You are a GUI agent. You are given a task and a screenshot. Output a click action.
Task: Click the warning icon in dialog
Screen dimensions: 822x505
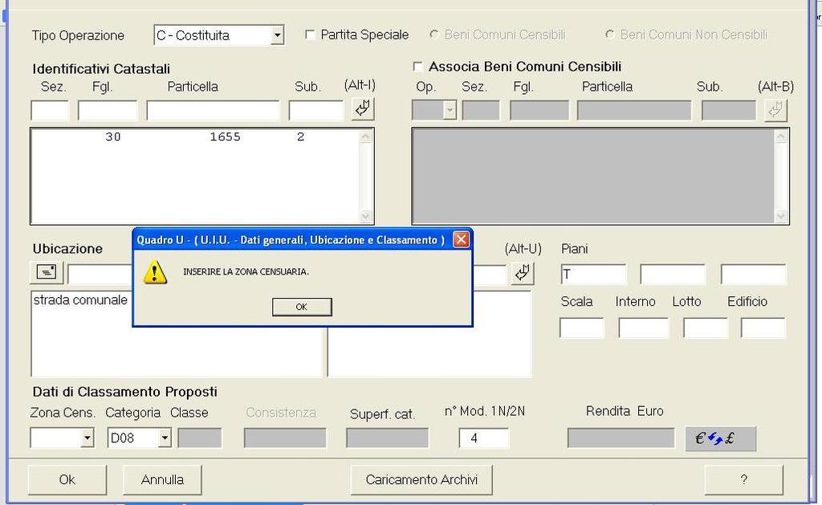click(155, 273)
